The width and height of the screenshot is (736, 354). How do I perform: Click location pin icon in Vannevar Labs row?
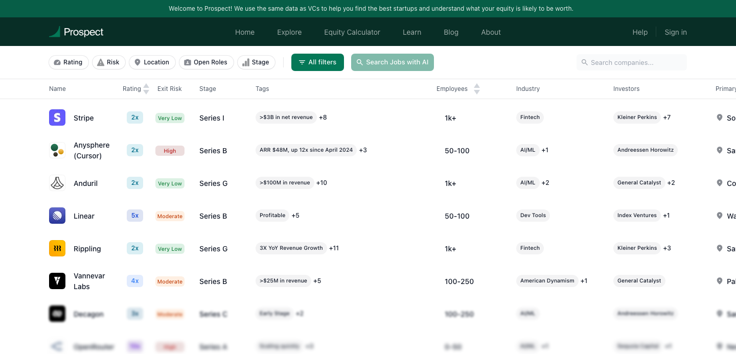tap(720, 281)
